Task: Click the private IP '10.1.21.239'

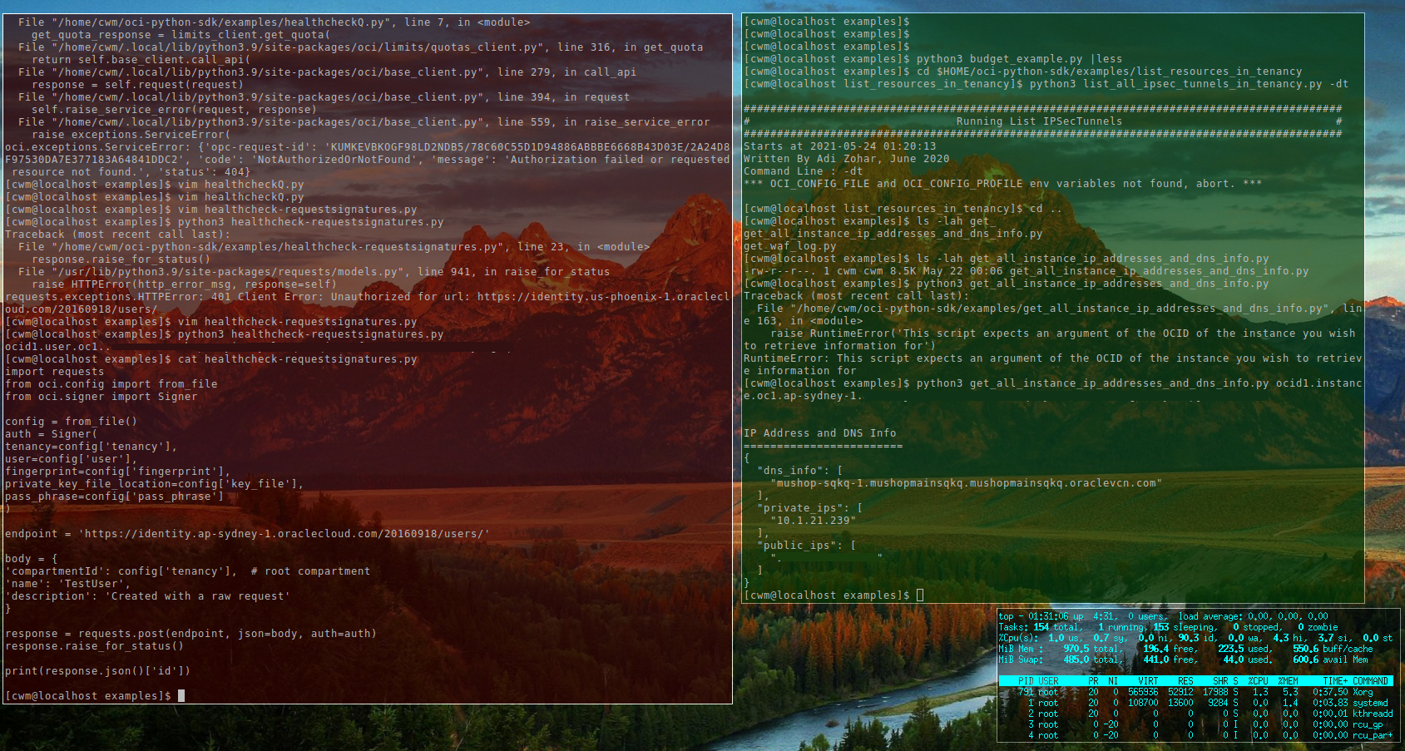Action: pos(813,521)
